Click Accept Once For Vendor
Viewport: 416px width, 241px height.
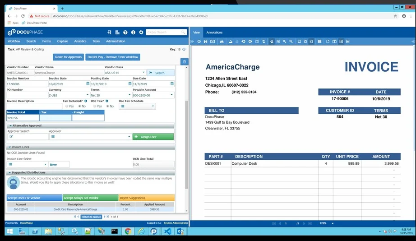[34, 198]
